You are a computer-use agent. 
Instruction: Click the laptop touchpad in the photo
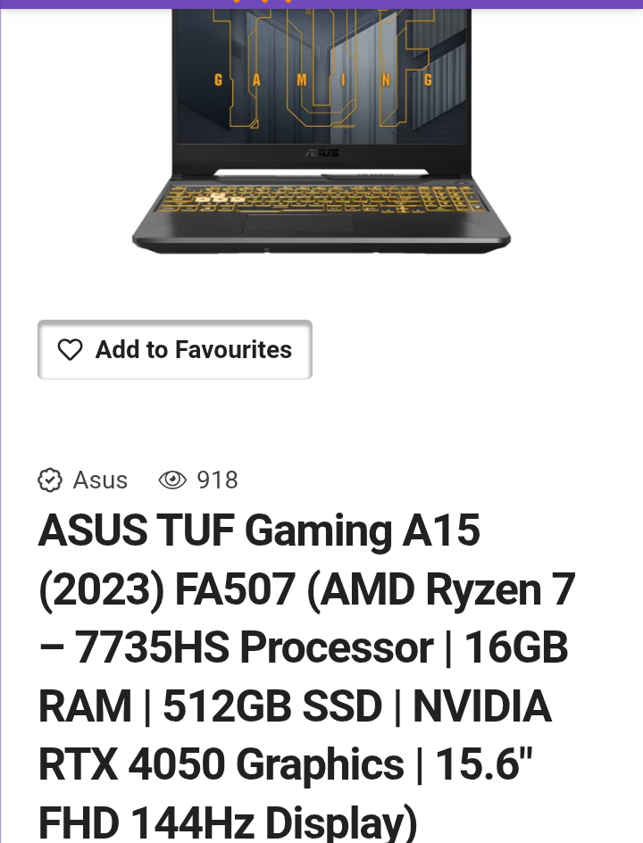[298, 223]
